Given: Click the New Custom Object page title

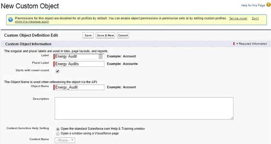Looking at the screenshot, I should tap(30, 6).
